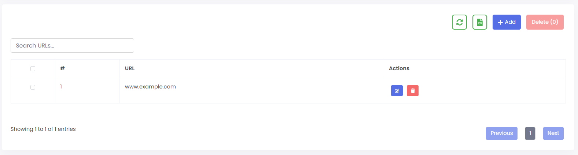Edit the www.example.com entry
This screenshot has height=155, width=578.
397,91
